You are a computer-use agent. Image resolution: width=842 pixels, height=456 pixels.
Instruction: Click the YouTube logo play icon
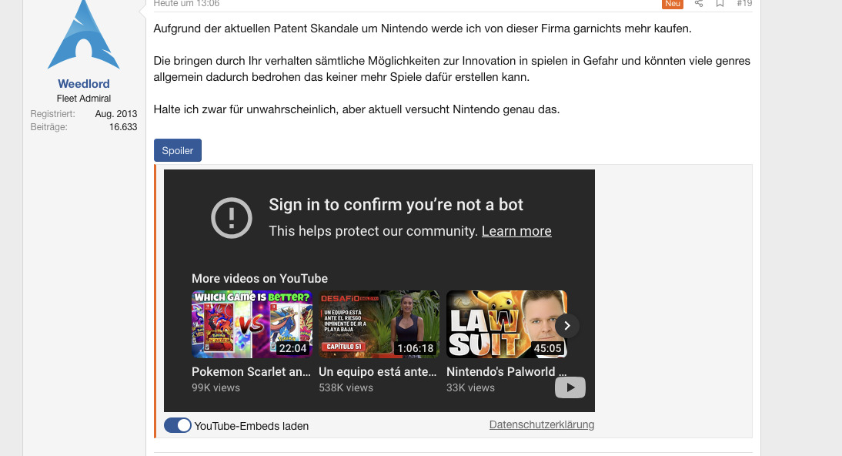[x=570, y=387]
